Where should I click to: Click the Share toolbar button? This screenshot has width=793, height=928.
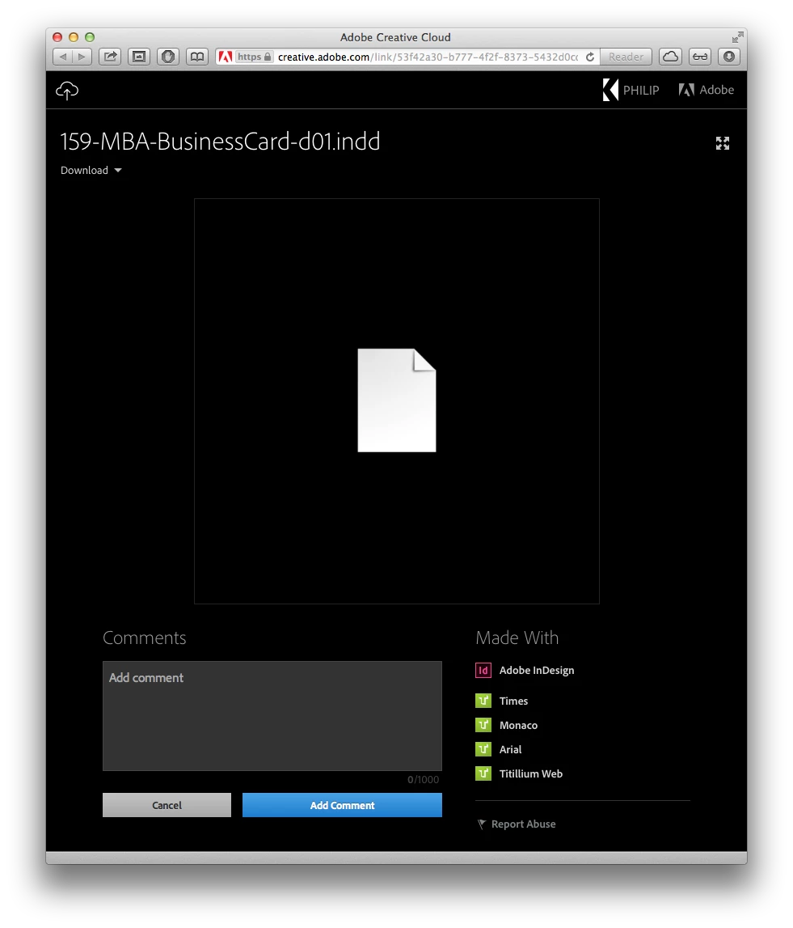110,57
